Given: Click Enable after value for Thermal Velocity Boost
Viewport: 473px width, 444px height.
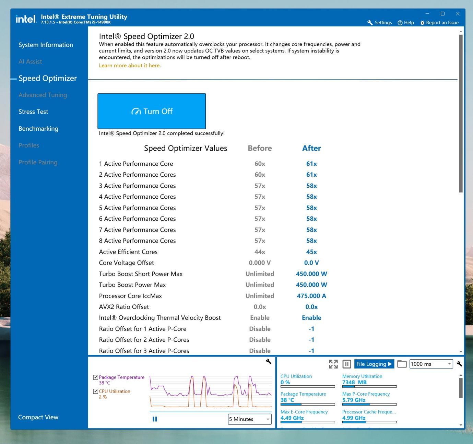Looking at the screenshot, I should [x=311, y=318].
